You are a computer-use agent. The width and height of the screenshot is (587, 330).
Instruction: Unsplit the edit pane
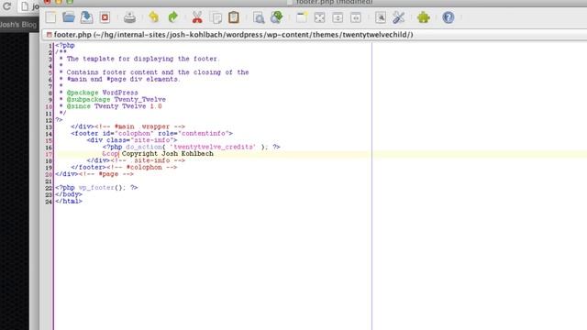click(319, 17)
